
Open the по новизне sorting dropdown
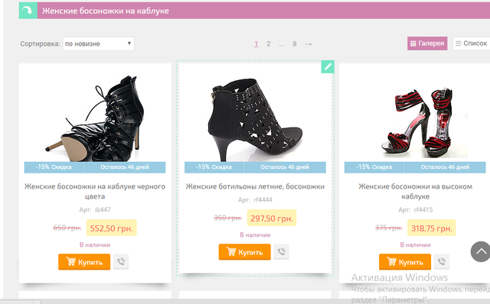pyautogui.click(x=99, y=44)
